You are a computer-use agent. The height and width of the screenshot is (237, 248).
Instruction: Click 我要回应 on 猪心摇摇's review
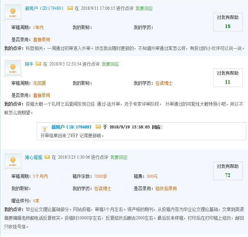point(119,158)
